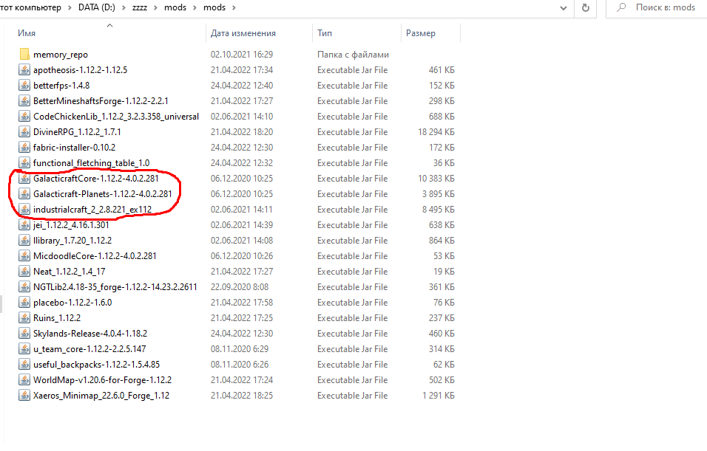Select file name useful_backpacks-1.12.2-1.5.4.85
The width and height of the screenshot is (707, 451).
click(x=96, y=365)
